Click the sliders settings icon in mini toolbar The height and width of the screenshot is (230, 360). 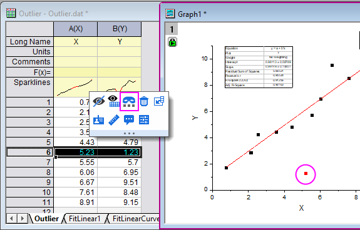click(x=144, y=120)
